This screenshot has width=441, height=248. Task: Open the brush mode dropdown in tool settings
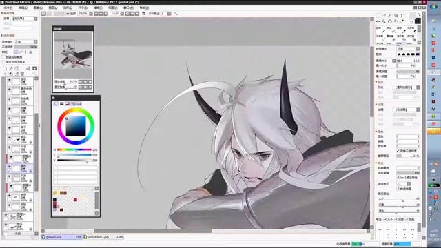point(408,49)
